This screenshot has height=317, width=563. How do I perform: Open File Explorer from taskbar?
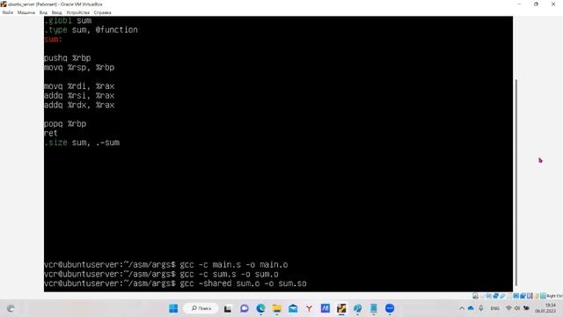[x=277, y=308]
